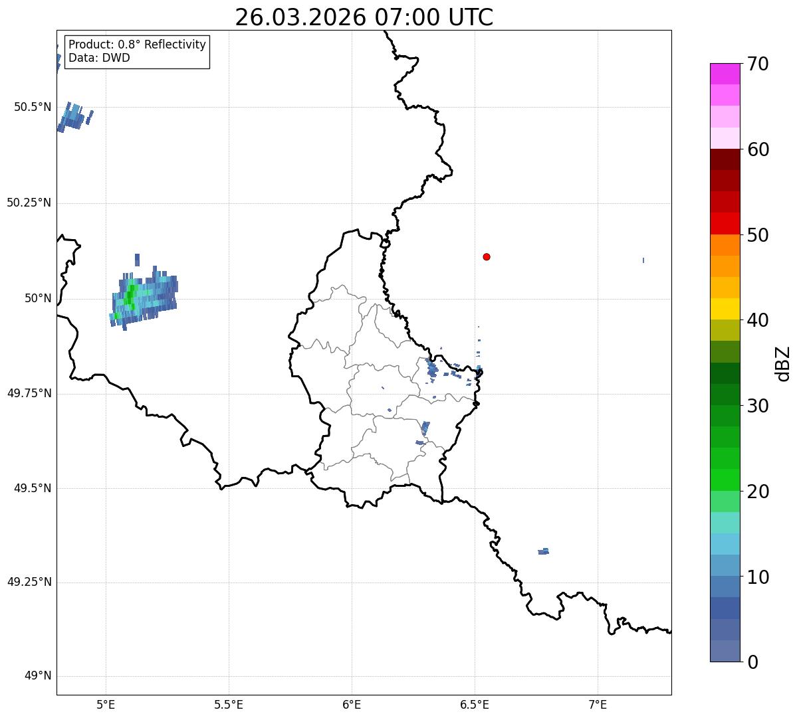Click the red dot station marker
Viewport: 799px width, 718px height.
coord(487,256)
